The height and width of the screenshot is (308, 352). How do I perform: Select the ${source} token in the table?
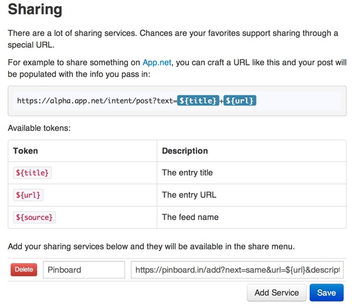pos(34,217)
